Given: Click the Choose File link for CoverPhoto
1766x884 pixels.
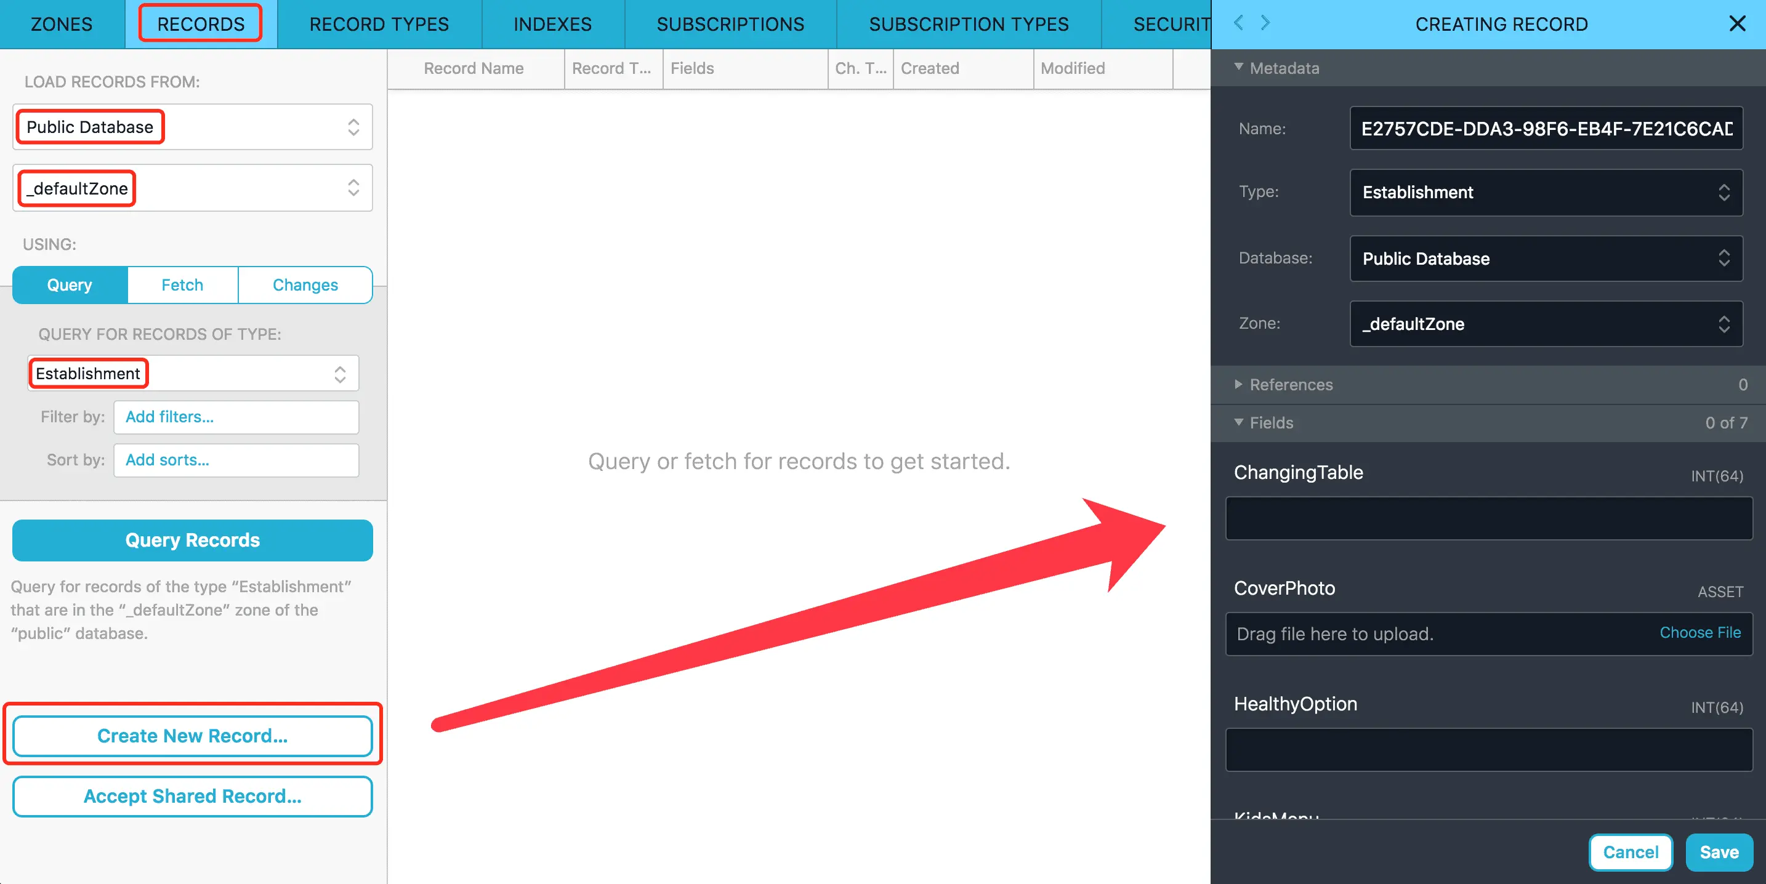Looking at the screenshot, I should click(x=1699, y=632).
